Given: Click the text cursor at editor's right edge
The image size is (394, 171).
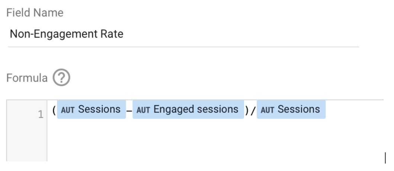Looking at the screenshot, I should point(385,158).
